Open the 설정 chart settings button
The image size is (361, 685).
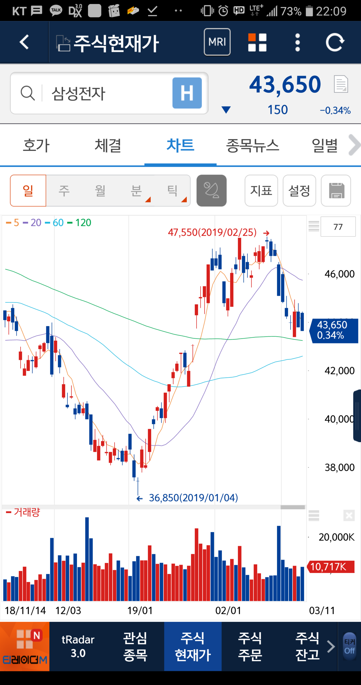point(299,191)
